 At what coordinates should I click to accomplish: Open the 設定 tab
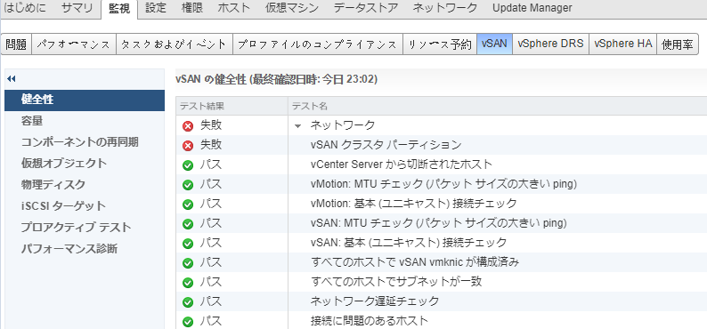(156, 8)
